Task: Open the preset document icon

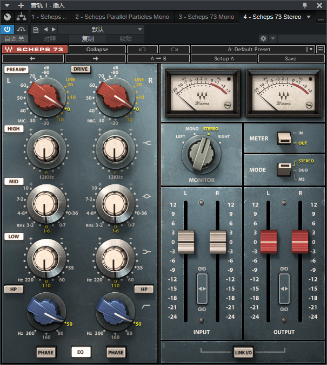Action: coord(36,30)
